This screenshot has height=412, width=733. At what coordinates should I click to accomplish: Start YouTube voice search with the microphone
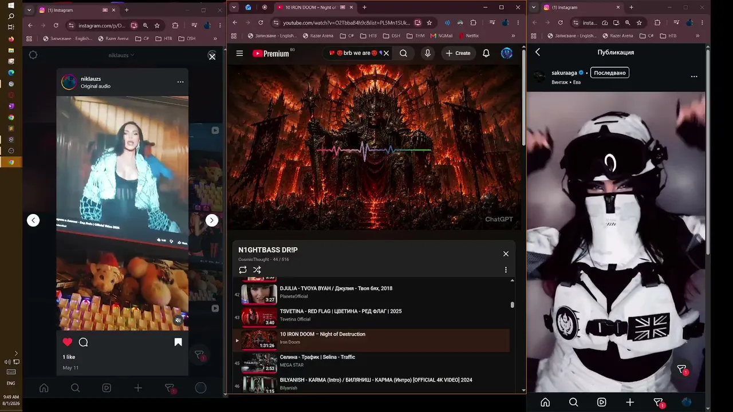pyautogui.click(x=427, y=53)
